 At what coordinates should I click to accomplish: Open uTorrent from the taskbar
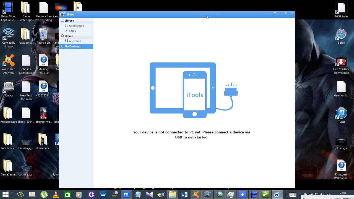[x=44, y=195]
